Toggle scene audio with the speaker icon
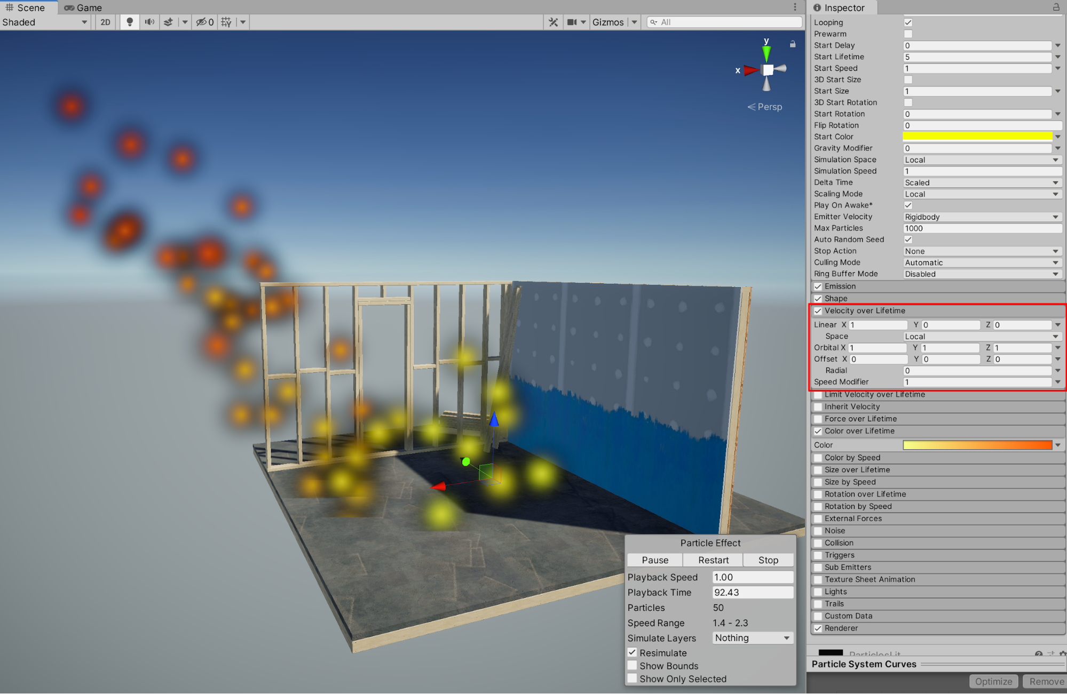The width and height of the screenshot is (1067, 694). [x=149, y=22]
